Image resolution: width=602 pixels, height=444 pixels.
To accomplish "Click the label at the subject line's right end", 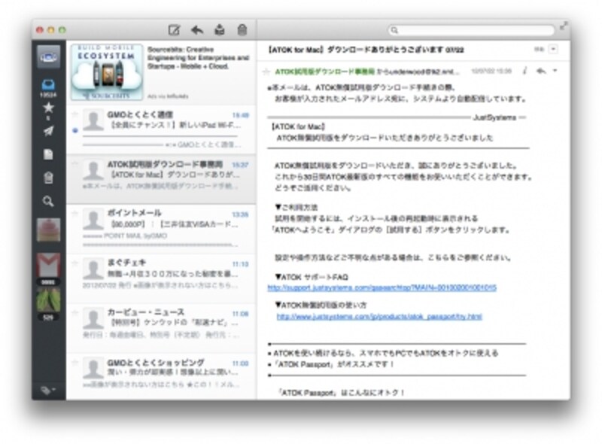I will tap(539, 49).
